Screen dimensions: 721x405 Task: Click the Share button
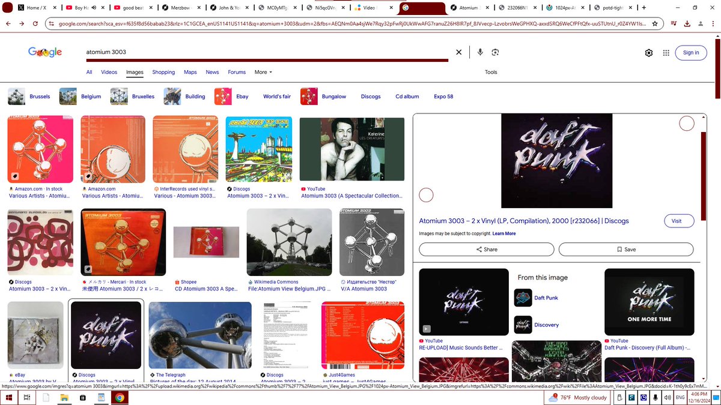(487, 249)
